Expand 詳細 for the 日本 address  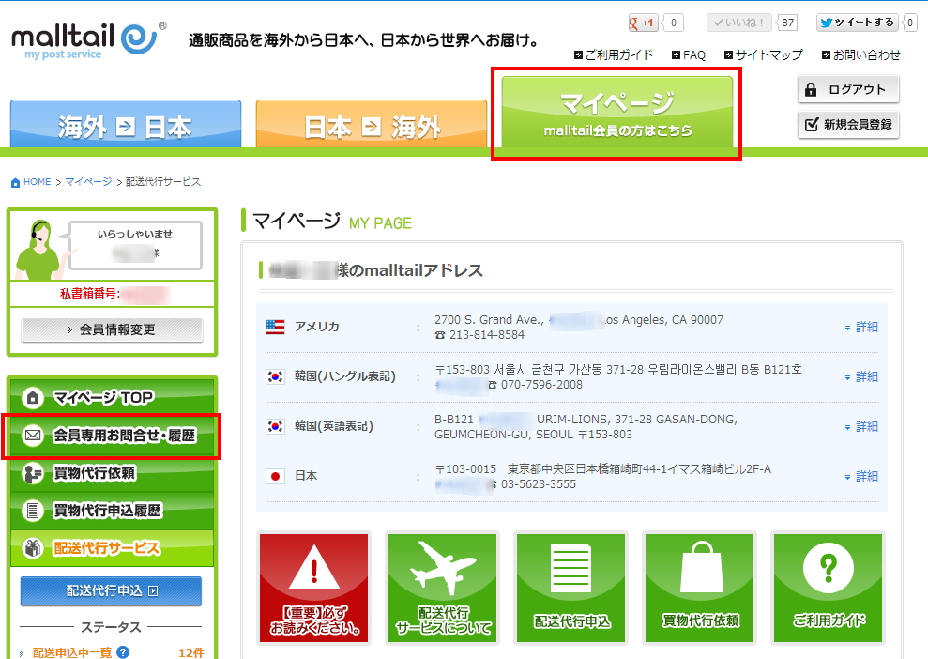(x=861, y=476)
